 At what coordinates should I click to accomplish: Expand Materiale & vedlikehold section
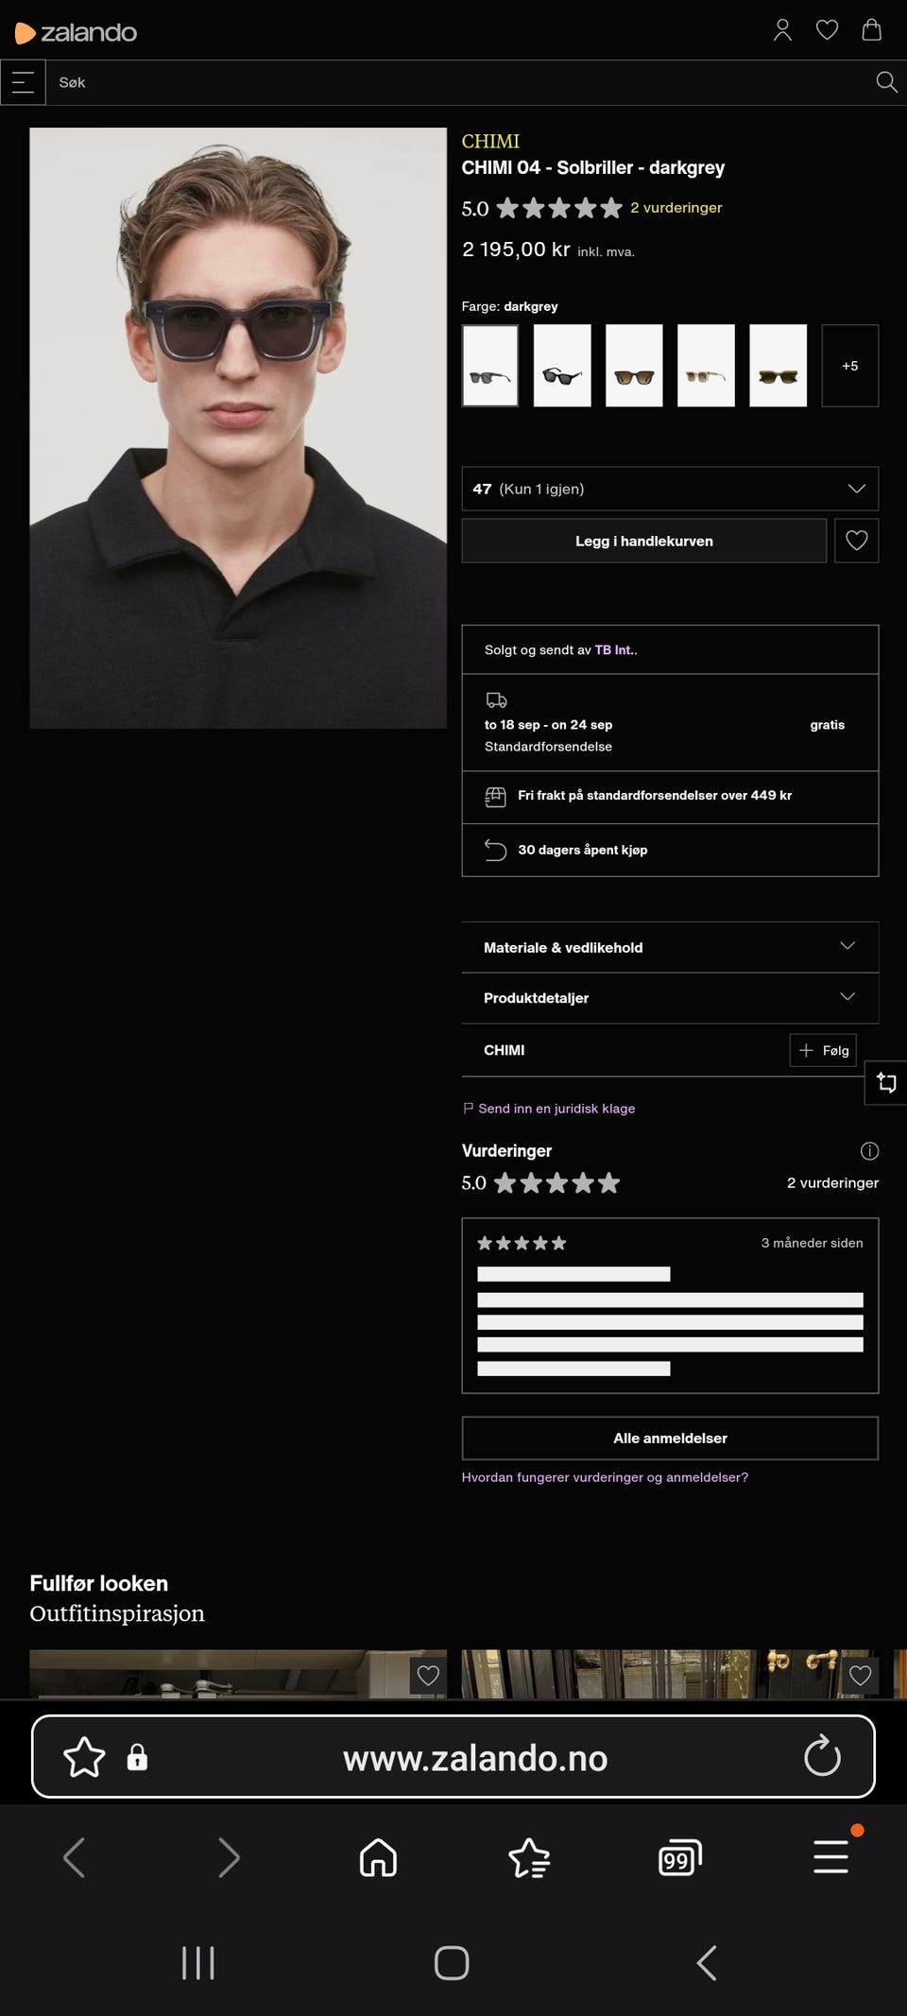pos(670,947)
